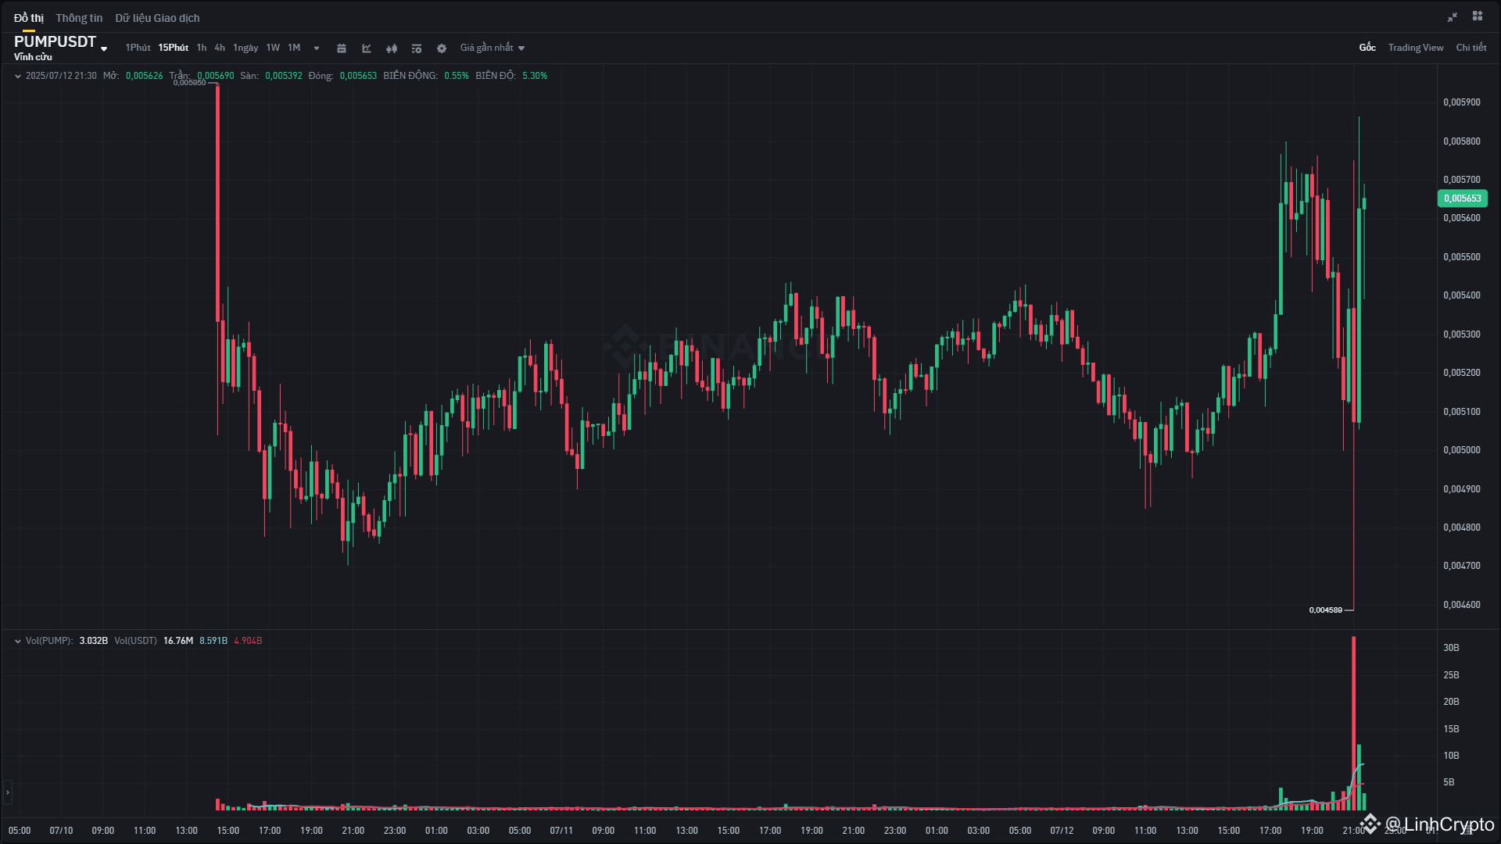The width and height of the screenshot is (1501, 844).
Task: Click the 07/12 date on time axis
Action: point(1062,831)
